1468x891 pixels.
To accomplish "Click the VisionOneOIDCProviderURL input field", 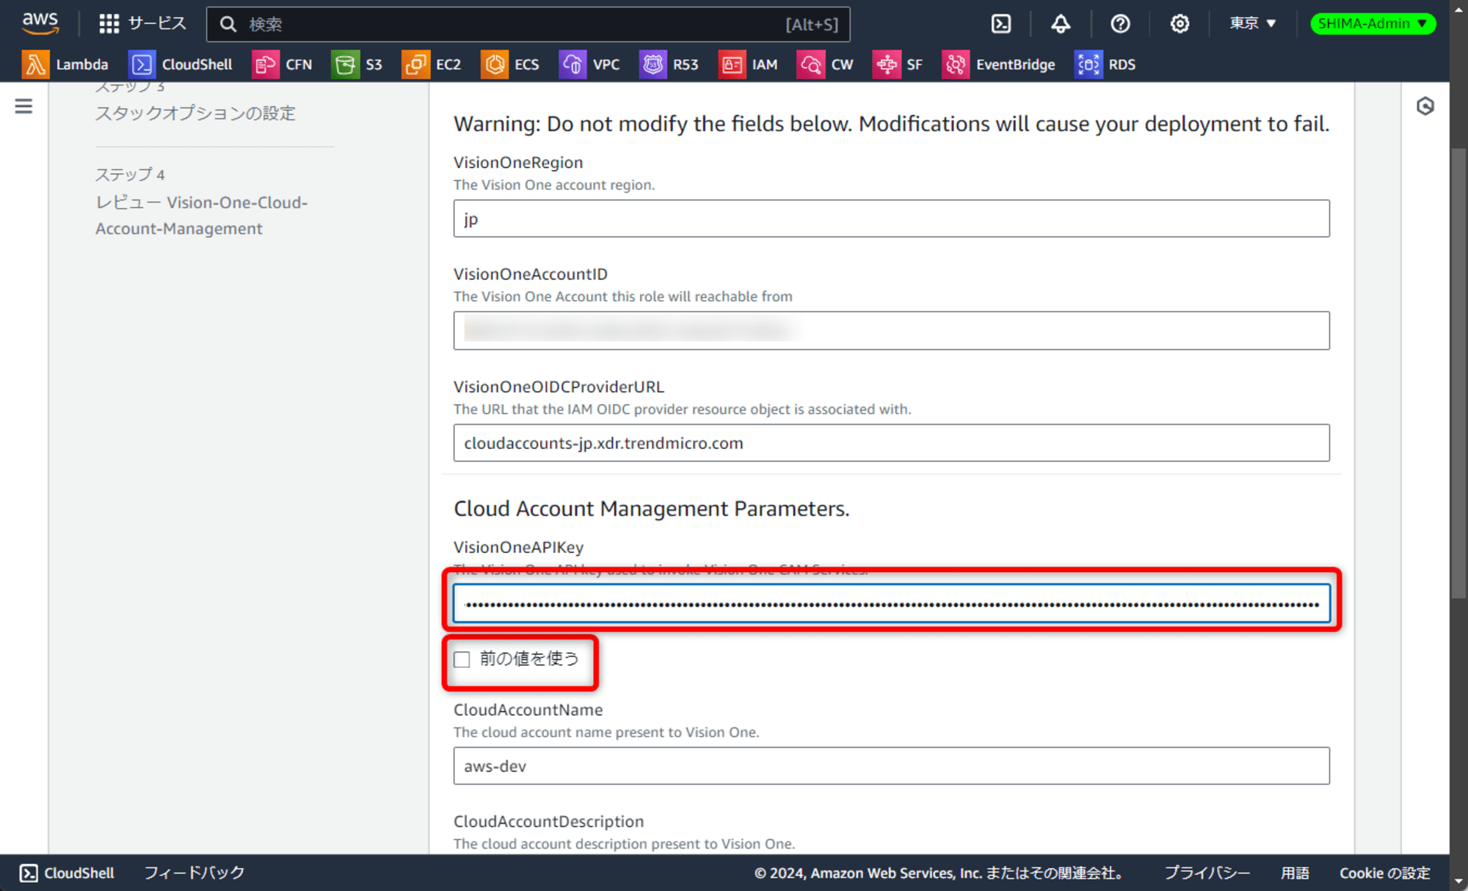I will pyautogui.click(x=891, y=443).
